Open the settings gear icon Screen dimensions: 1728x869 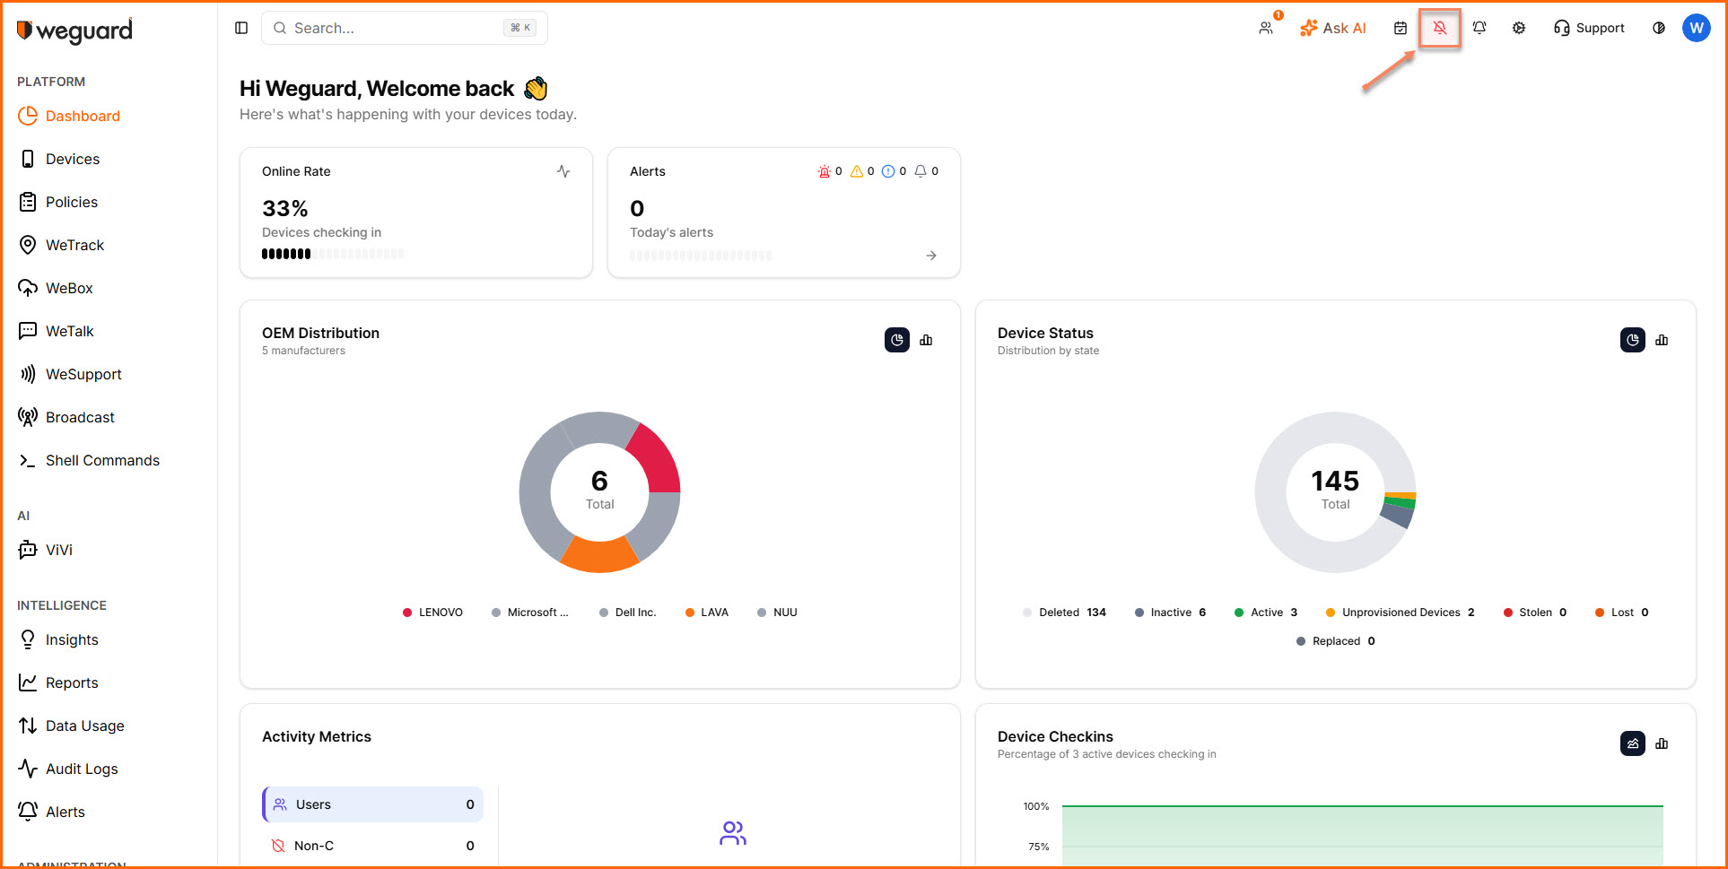[x=1519, y=28]
